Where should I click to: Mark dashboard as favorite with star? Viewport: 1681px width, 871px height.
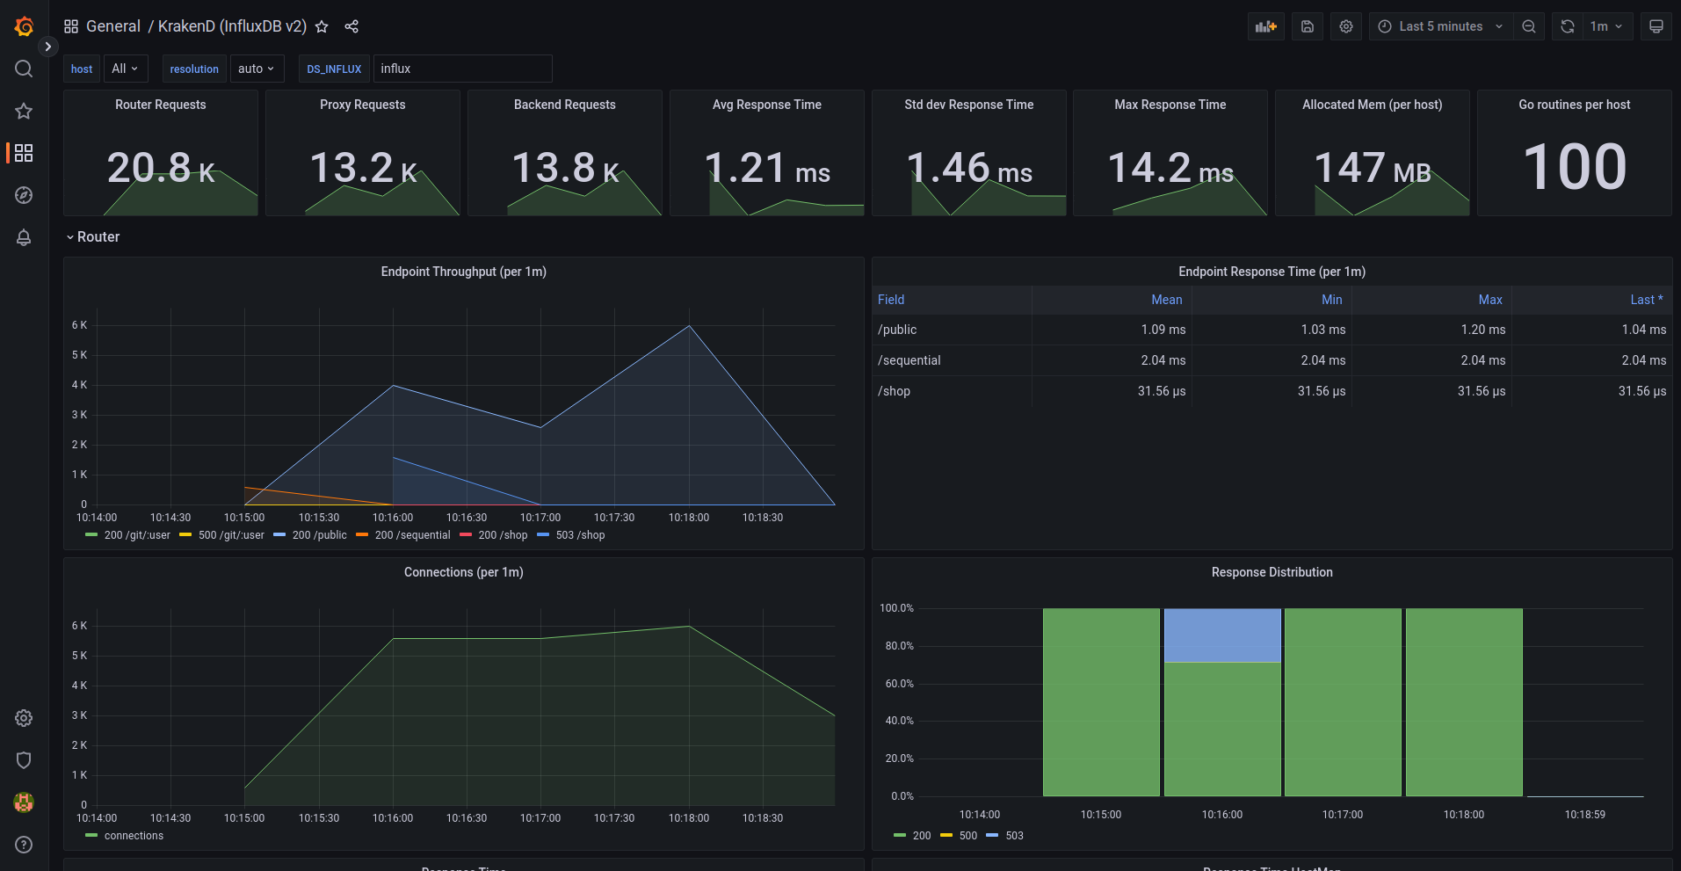(322, 26)
